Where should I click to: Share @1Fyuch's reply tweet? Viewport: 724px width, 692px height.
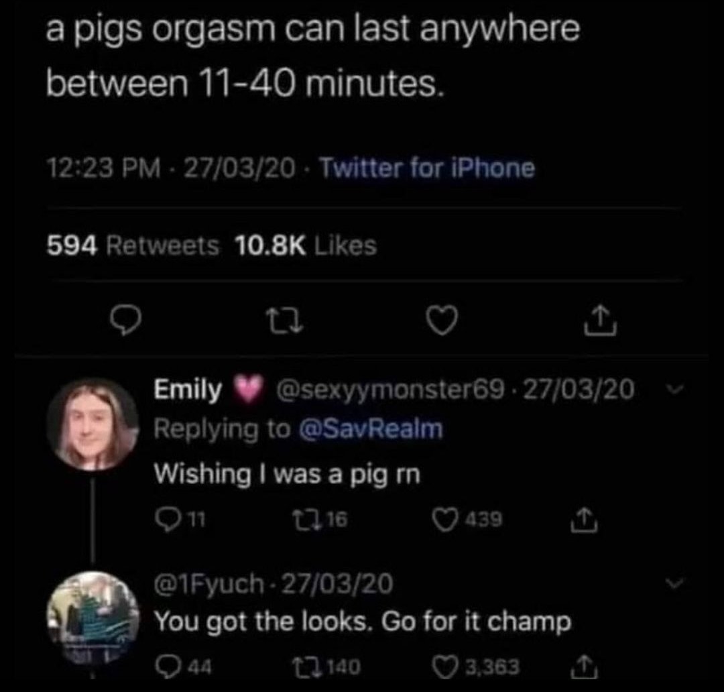click(580, 667)
